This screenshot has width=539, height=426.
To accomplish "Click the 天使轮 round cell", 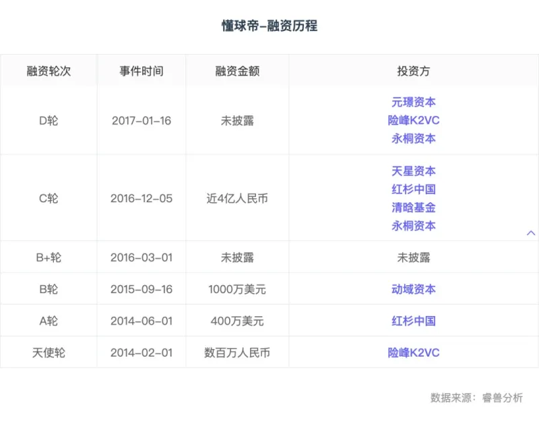I will pos(49,353).
